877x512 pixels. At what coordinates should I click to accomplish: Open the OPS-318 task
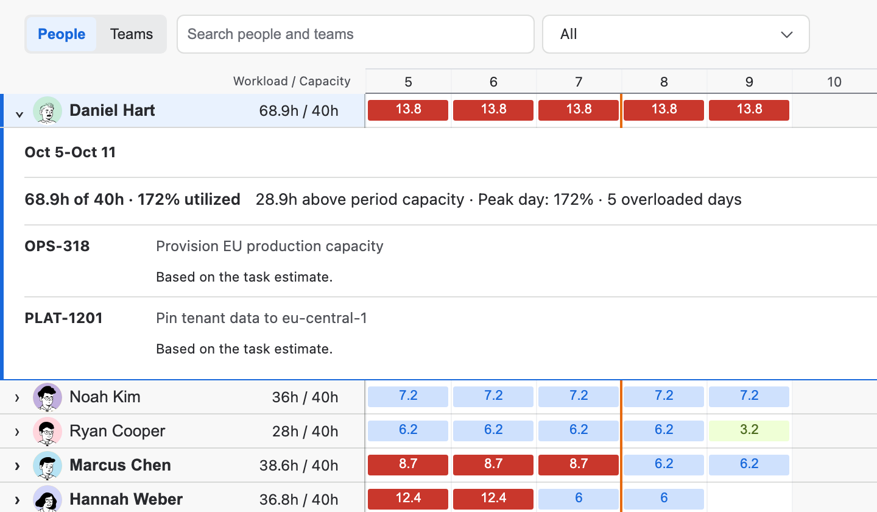click(x=57, y=246)
